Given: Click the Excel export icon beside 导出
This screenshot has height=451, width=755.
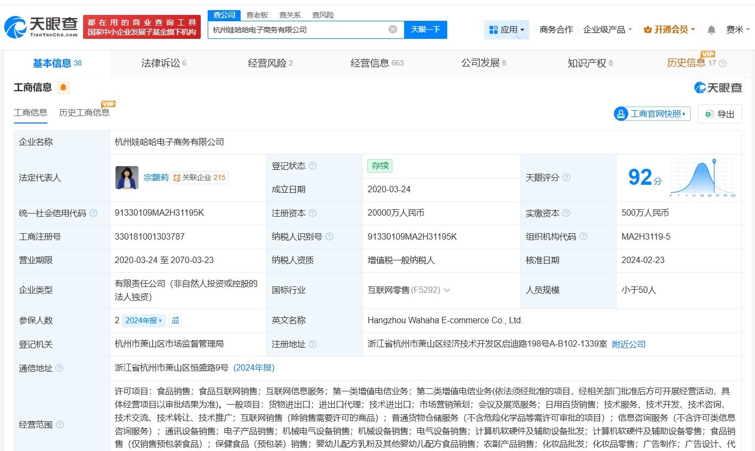Looking at the screenshot, I should click(709, 114).
